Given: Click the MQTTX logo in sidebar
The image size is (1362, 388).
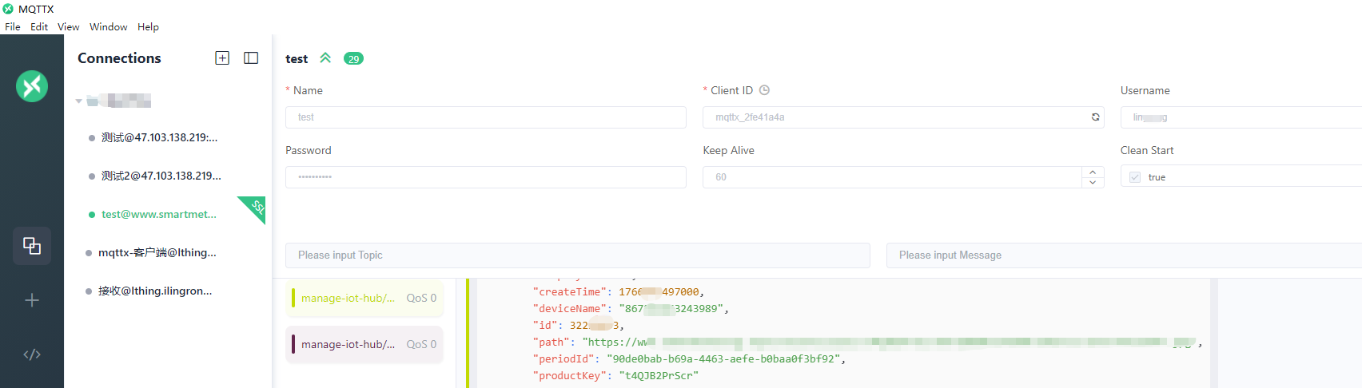Looking at the screenshot, I should pos(32,86).
